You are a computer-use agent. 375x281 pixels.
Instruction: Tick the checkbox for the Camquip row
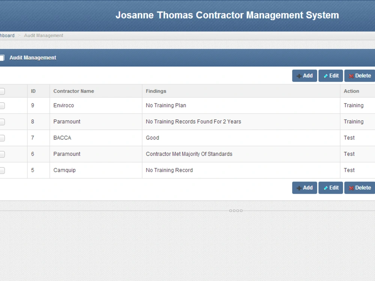(x=2, y=170)
